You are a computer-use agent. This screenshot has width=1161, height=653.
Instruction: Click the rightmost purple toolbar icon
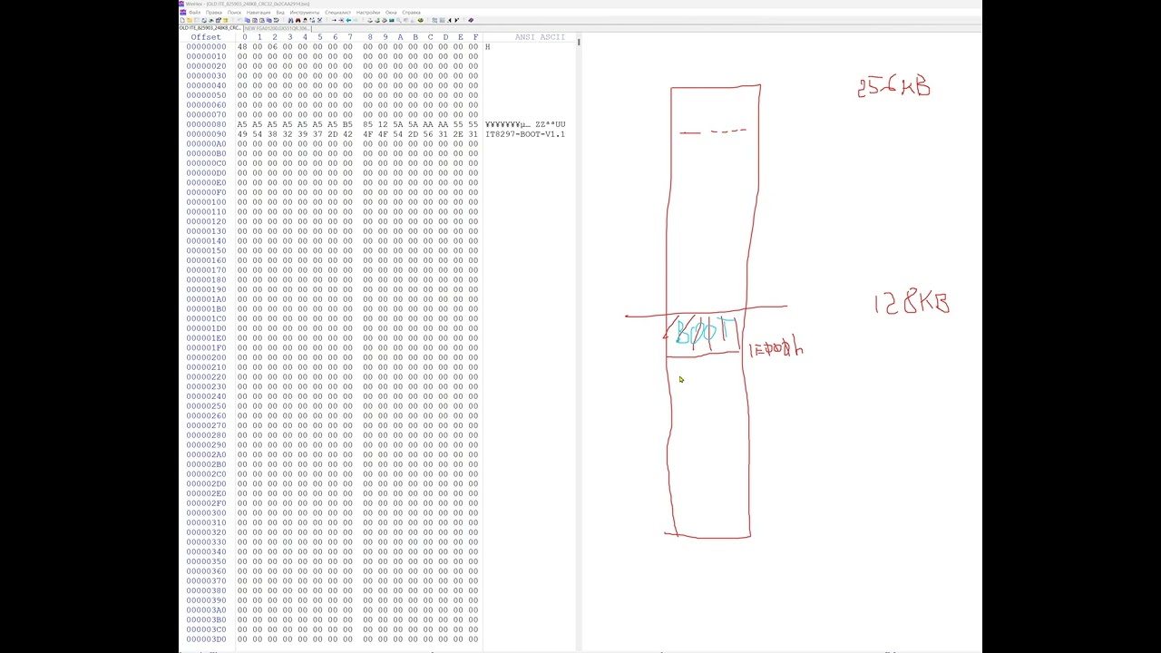coord(471,20)
